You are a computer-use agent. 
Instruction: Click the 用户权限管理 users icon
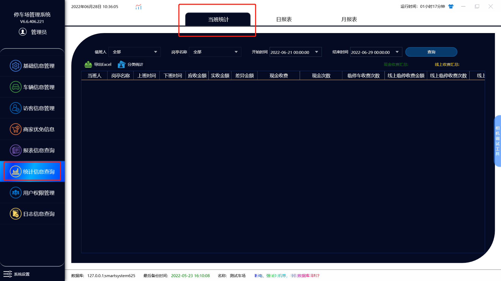pyautogui.click(x=16, y=193)
